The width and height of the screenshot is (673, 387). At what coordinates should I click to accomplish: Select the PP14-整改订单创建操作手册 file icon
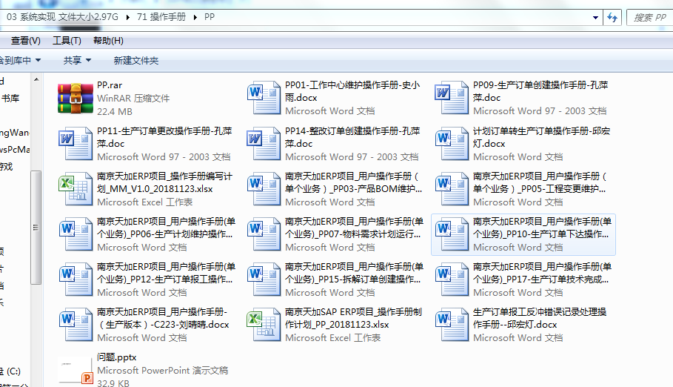click(264, 144)
